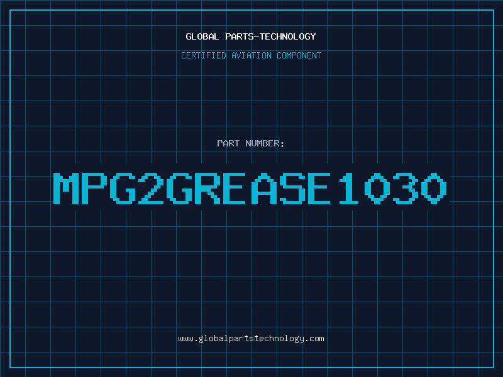Image resolution: width=503 pixels, height=377 pixels.
Task: Click the word CERTIFIED in the subtitle
Action: click(204, 55)
